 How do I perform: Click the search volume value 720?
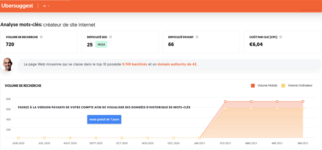(10, 44)
